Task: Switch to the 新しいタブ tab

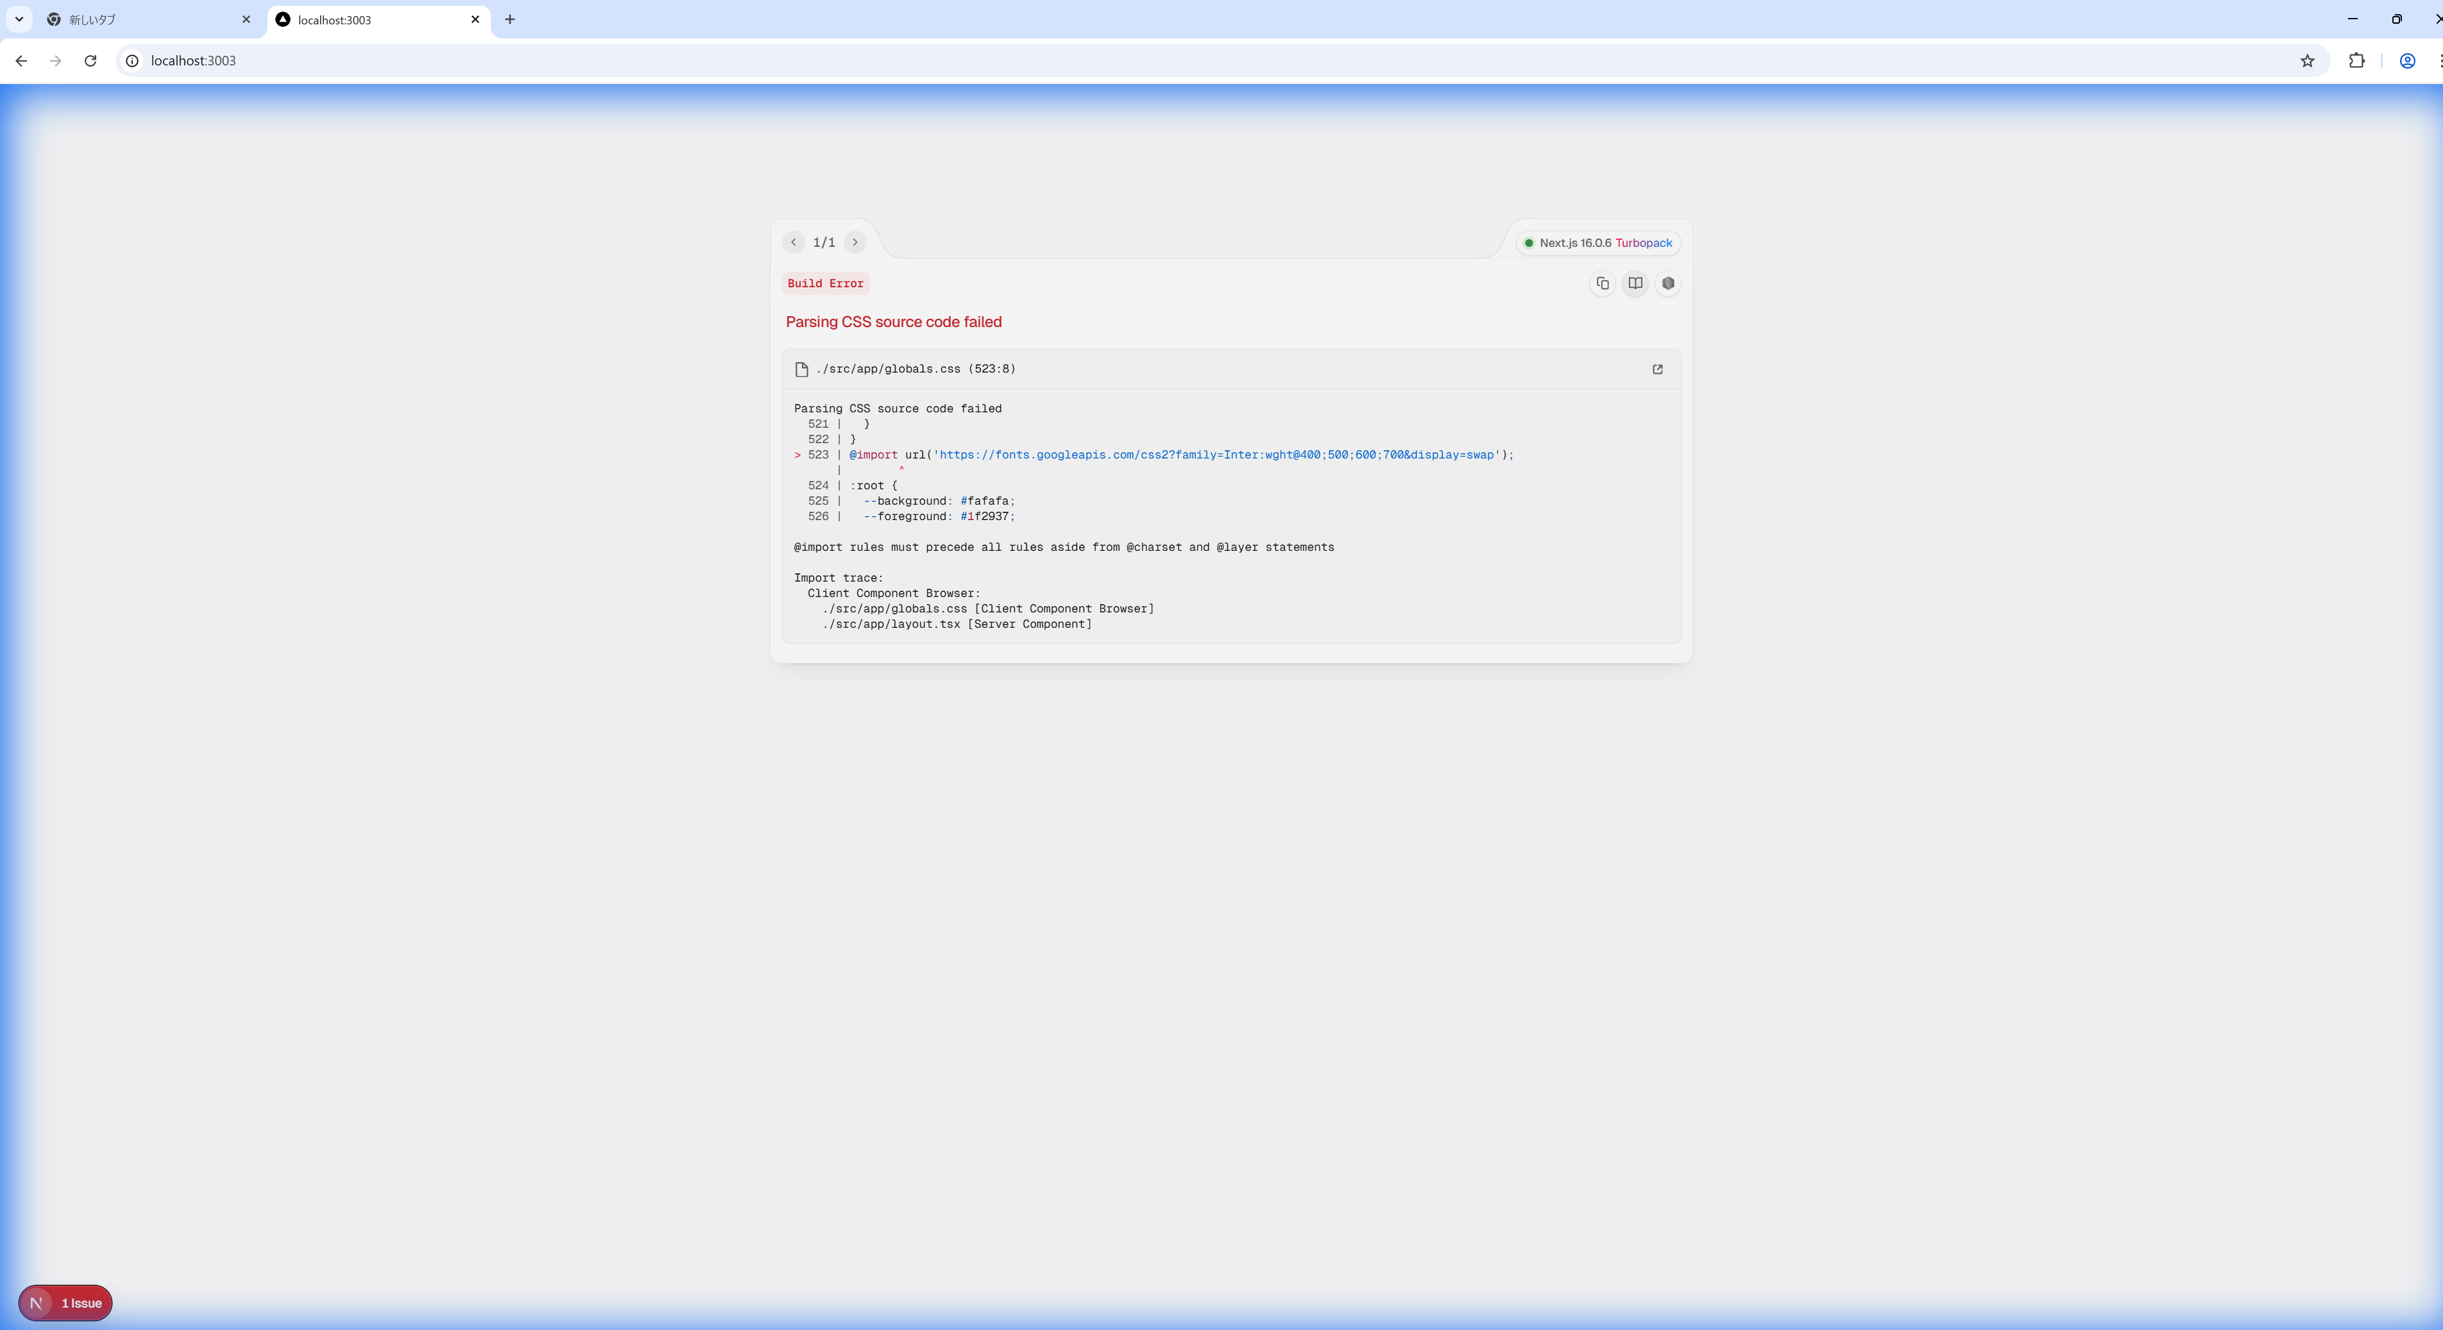Action: [142, 20]
